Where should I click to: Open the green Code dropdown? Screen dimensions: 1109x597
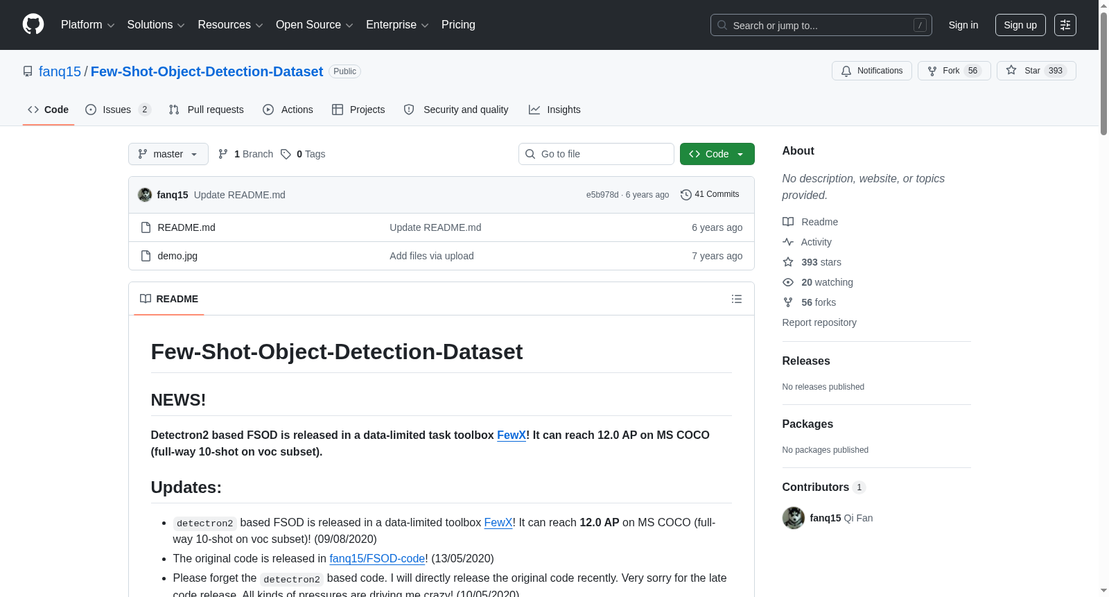point(717,154)
